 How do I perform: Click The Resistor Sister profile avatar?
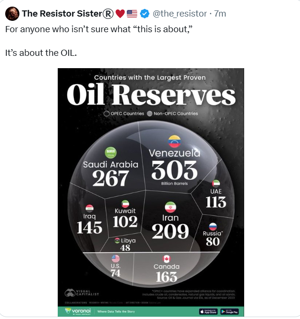tap(12, 14)
